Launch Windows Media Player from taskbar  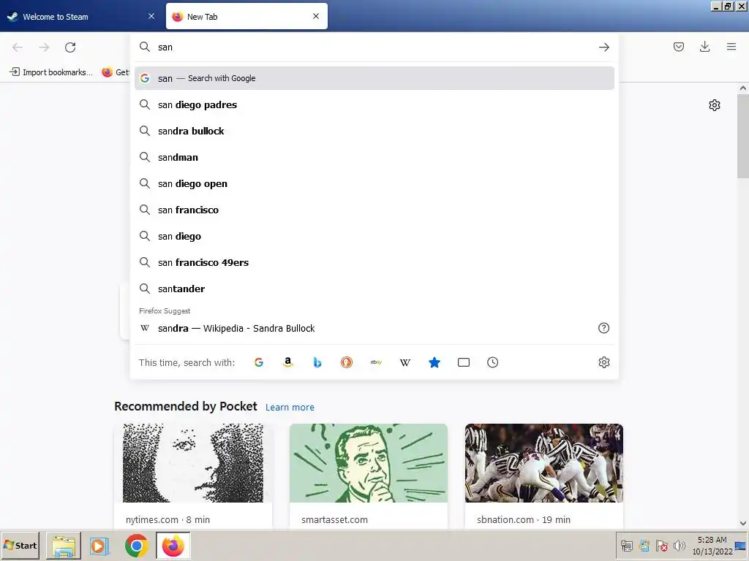click(99, 545)
